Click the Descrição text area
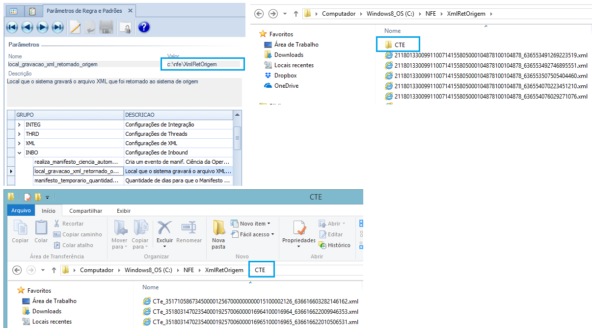Screen dimensions: 592x328 pos(125,92)
